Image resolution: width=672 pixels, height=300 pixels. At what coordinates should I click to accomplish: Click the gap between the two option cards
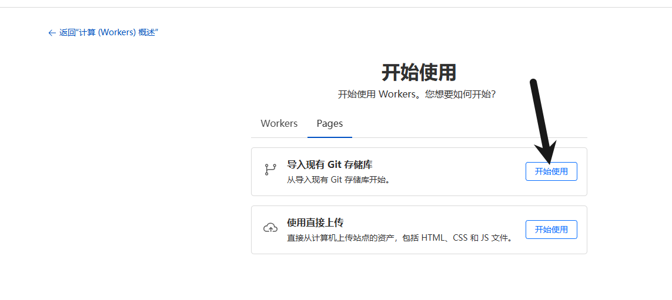point(419,201)
